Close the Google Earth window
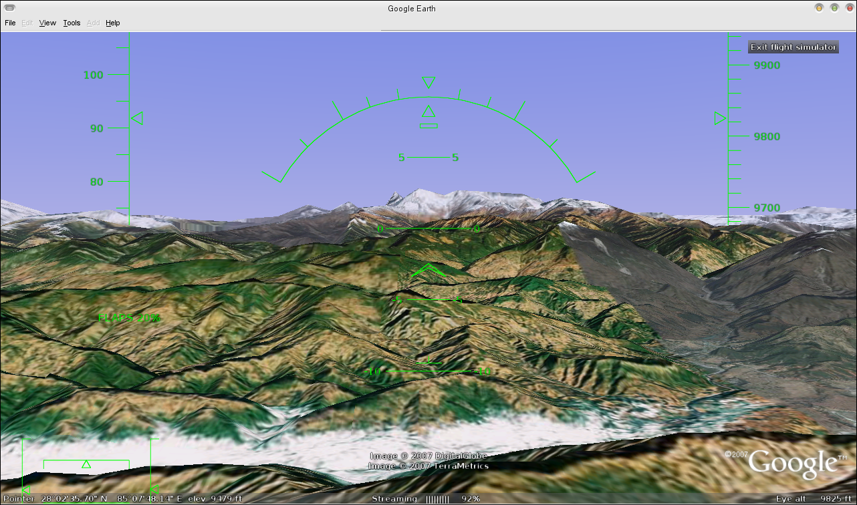Screen dimensions: 857x505 pyautogui.click(x=848, y=8)
